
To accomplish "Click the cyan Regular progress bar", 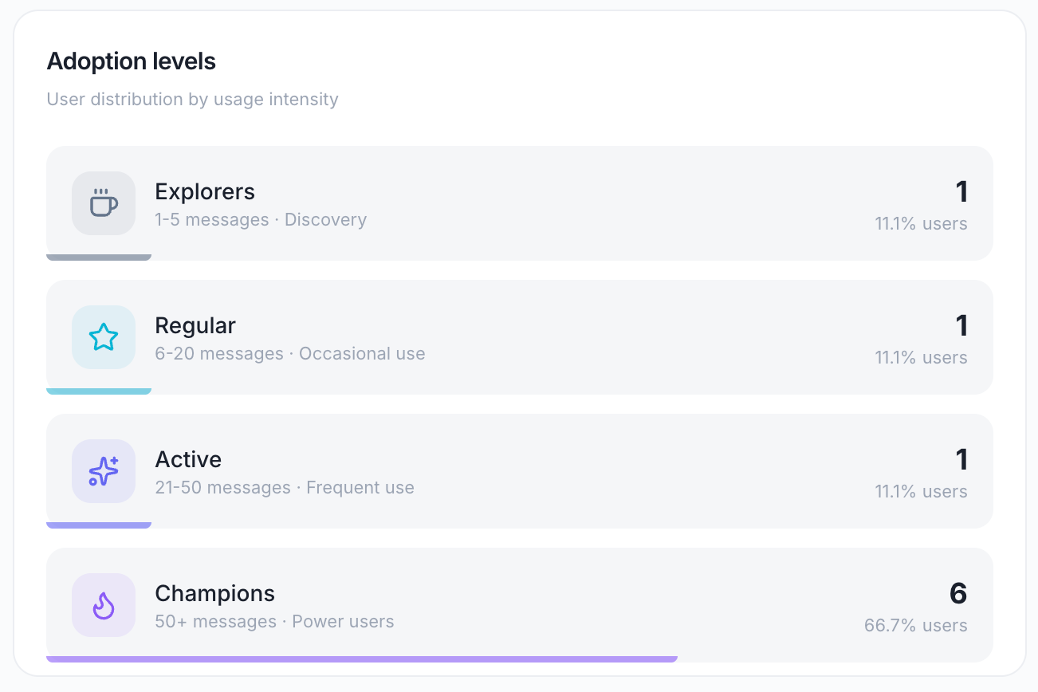I will point(99,391).
